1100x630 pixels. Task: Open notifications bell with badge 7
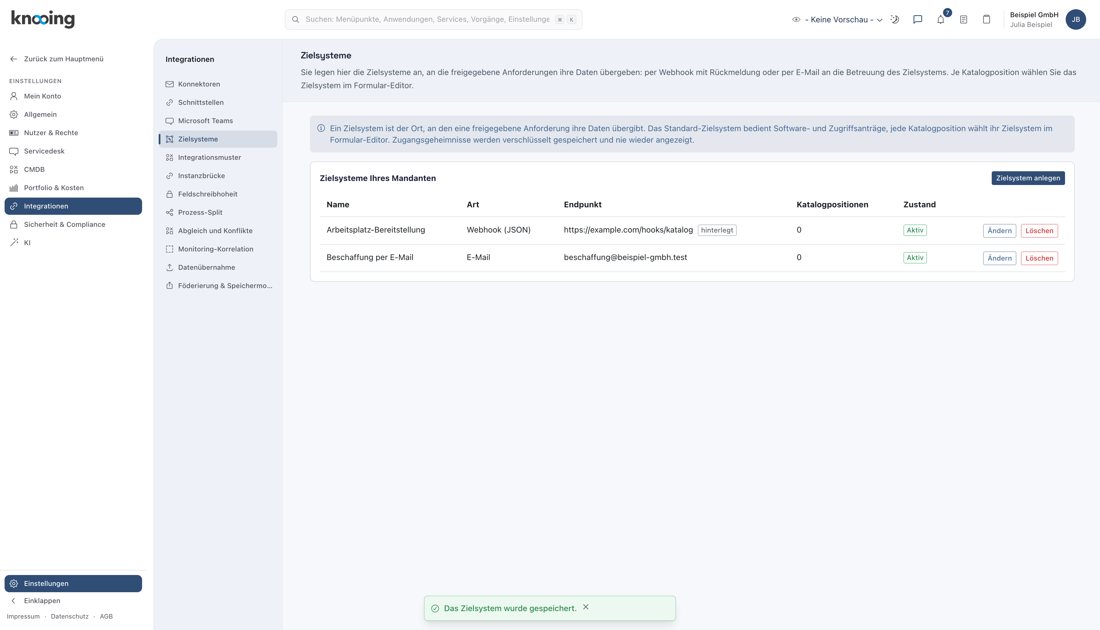[941, 19]
